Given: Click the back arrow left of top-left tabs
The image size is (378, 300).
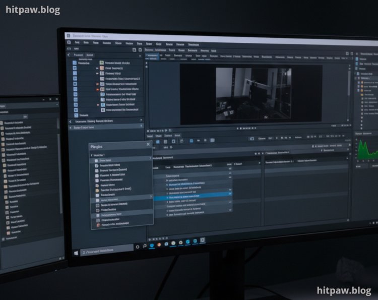Looking at the screenshot, I should click(70, 55).
